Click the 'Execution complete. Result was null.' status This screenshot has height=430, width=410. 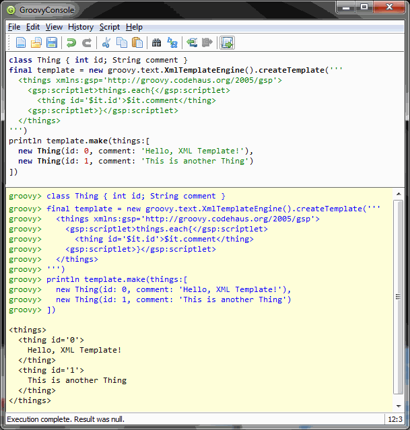65,419
